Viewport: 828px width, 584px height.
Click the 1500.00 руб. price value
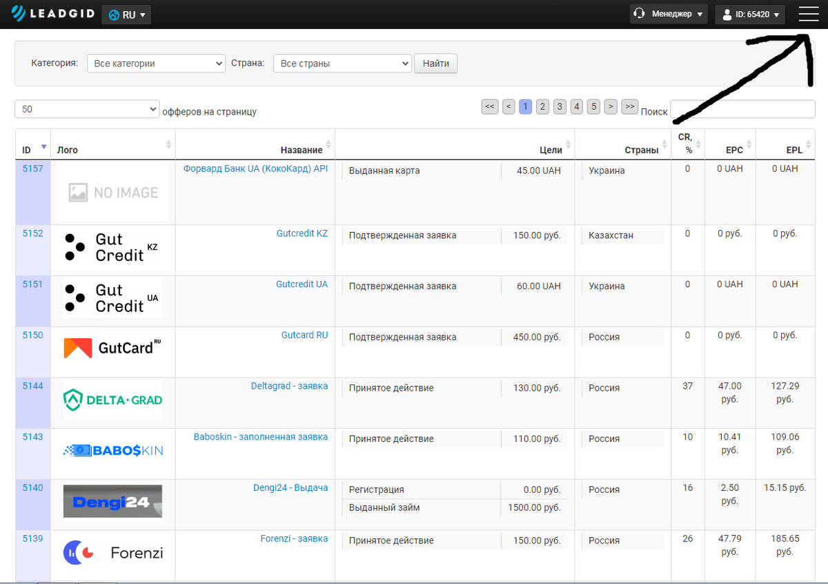coord(533,507)
